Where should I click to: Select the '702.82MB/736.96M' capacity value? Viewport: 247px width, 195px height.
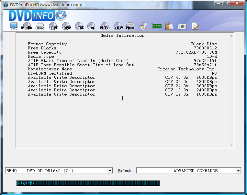coord(196,52)
